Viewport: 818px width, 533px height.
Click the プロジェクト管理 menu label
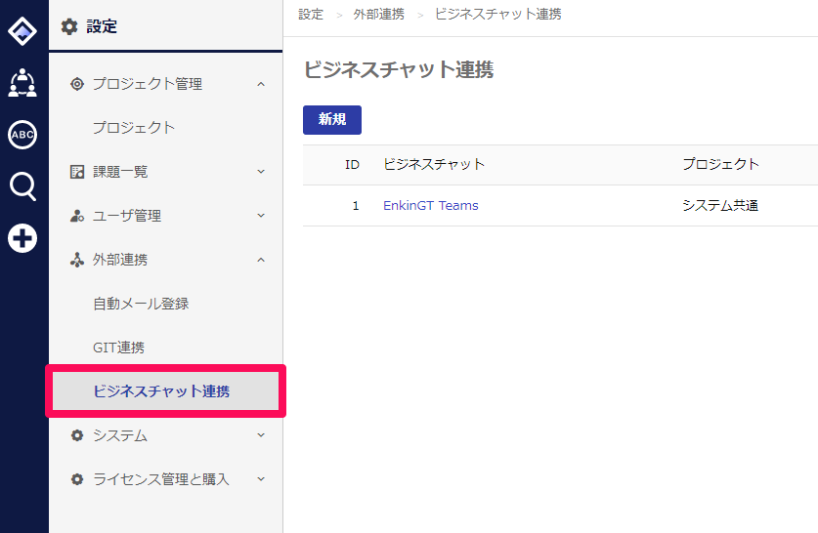pyautogui.click(x=148, y=84)
